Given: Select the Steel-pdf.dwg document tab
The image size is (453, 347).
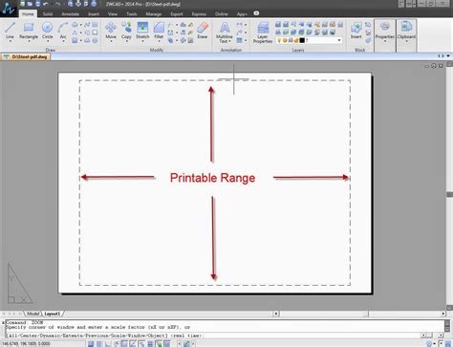Looking at the screenshot, I should click(26, 56).
